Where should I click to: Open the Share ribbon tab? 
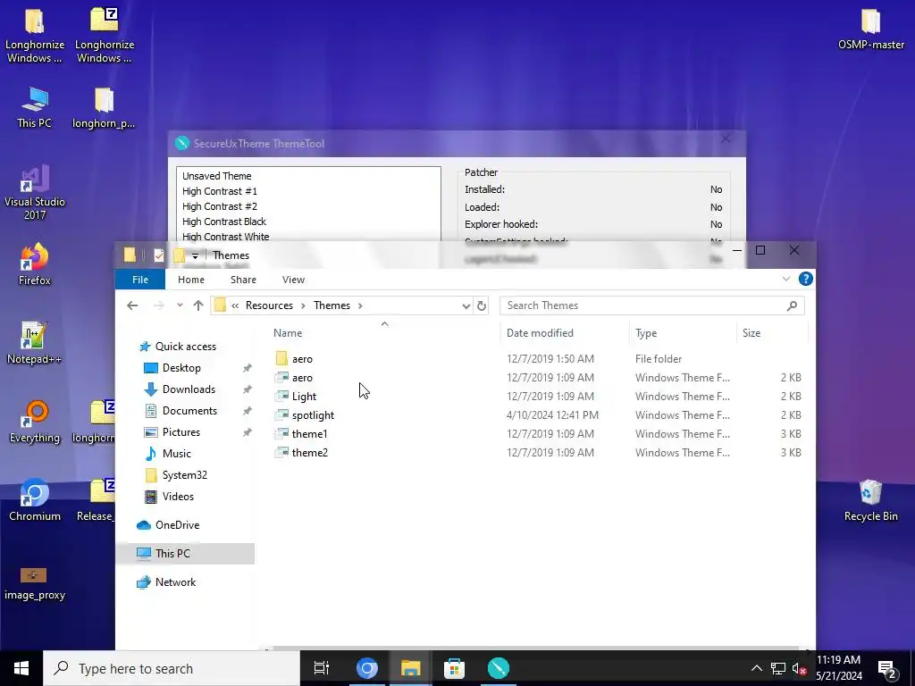[243, 280]
